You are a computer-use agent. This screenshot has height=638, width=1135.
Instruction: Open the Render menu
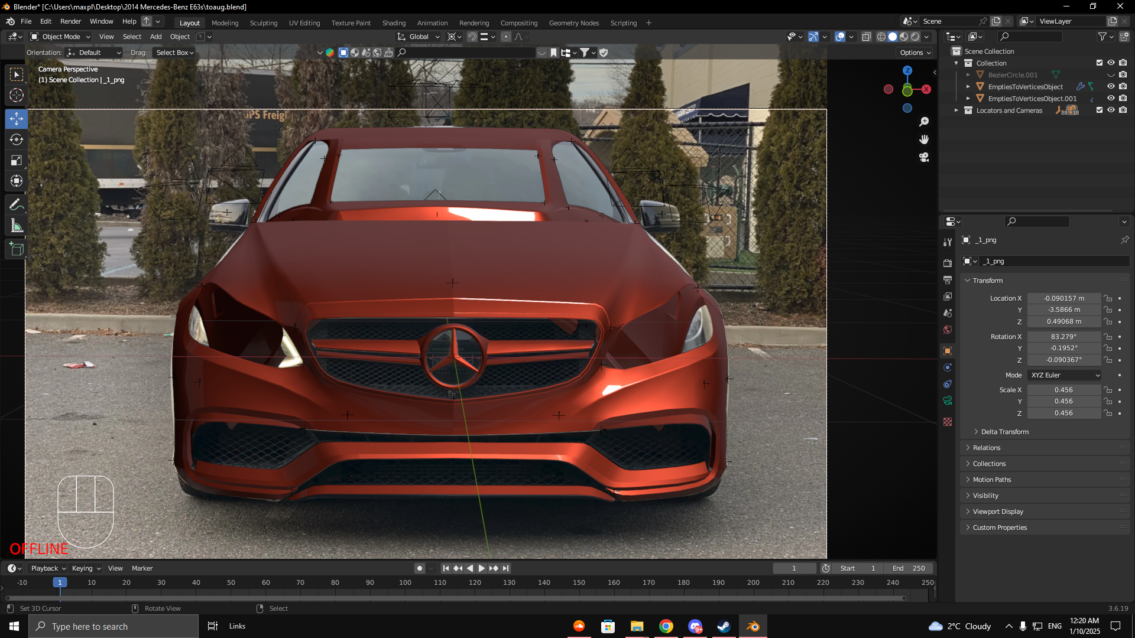pos(70,21)
